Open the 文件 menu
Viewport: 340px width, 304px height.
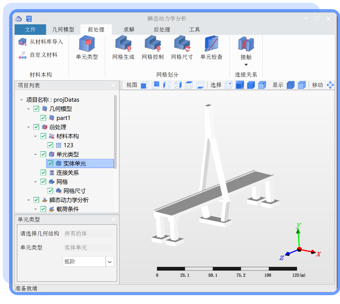[x=30, y=29]
